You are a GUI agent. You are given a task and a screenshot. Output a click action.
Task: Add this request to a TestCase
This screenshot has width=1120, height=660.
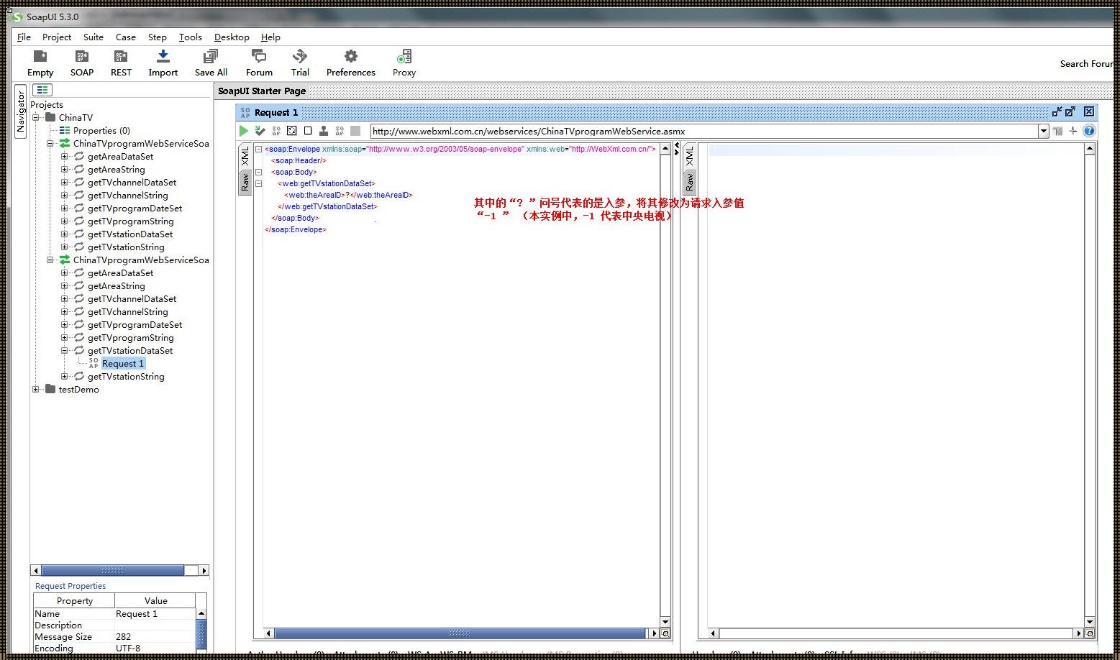point(260,131)
